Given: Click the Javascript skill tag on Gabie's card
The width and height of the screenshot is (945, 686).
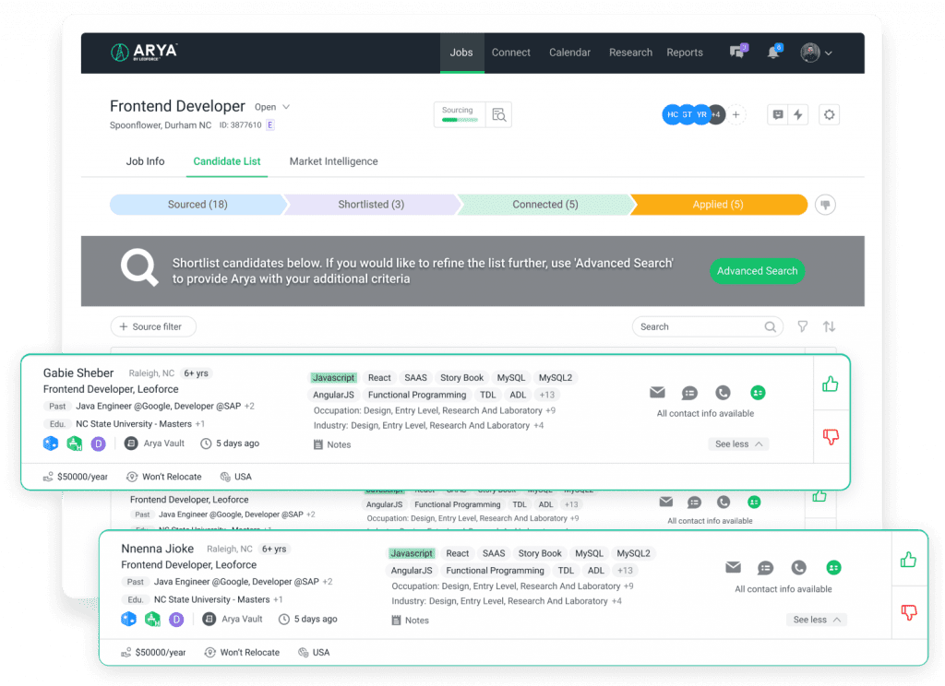Looking at the screenshot, I should (333, 378).
